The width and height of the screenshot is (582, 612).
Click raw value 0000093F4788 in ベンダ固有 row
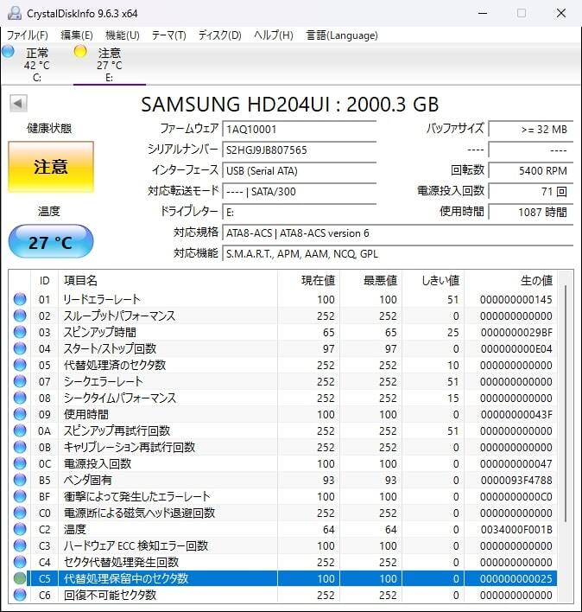pyautogui.click(x=516, y=480)
